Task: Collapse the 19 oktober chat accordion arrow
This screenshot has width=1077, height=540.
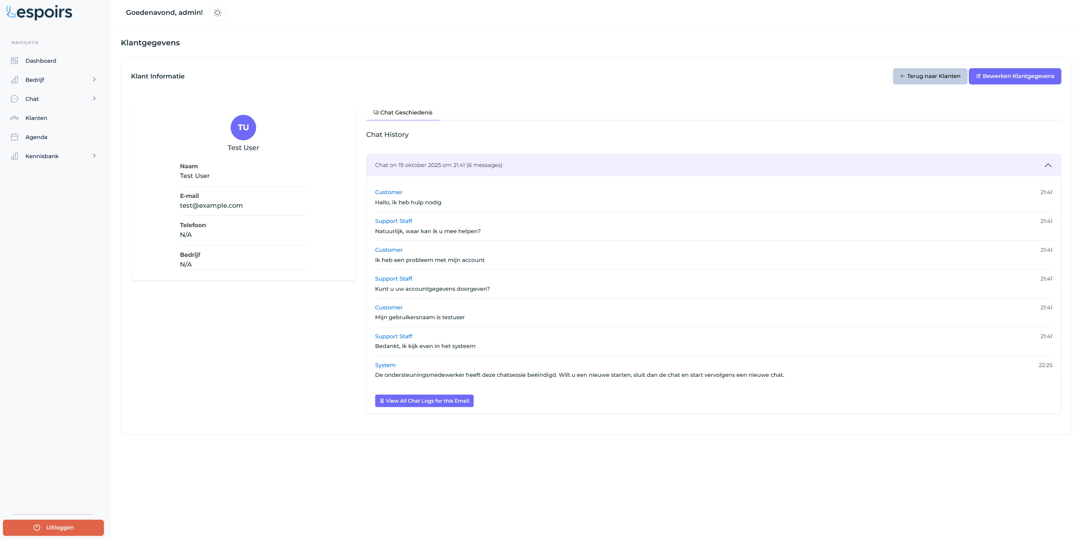Action: tap(1048, 165)
